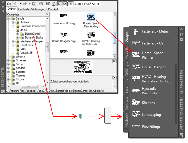
Task: Open the Beschrif... palette tab
Action: point(127,86)
